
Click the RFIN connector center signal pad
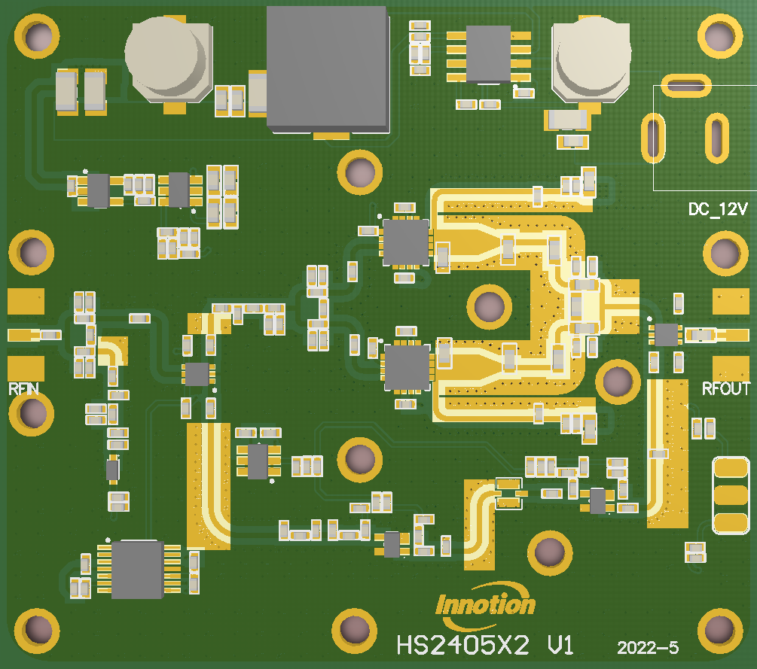[x=24, y=335]
